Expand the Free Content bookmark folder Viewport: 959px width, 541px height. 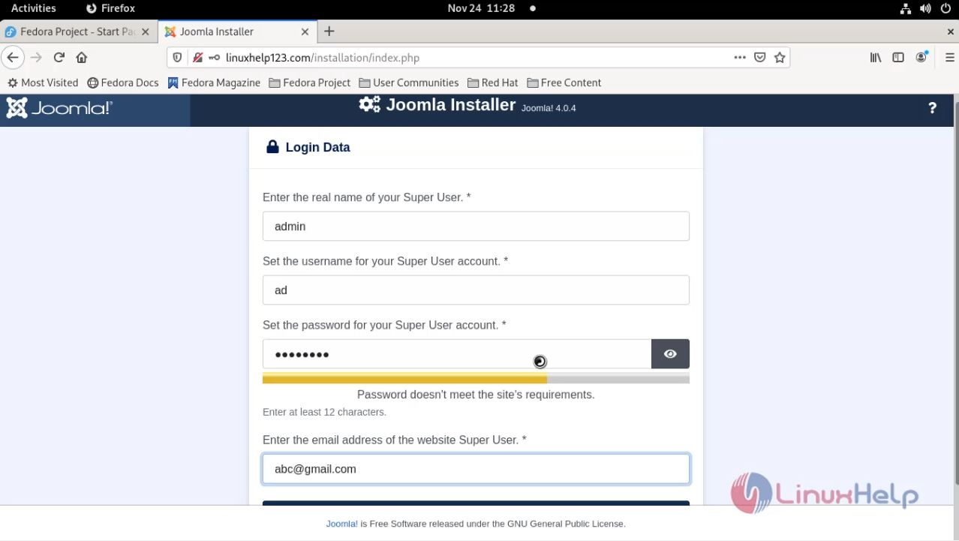tap(564, 83)
